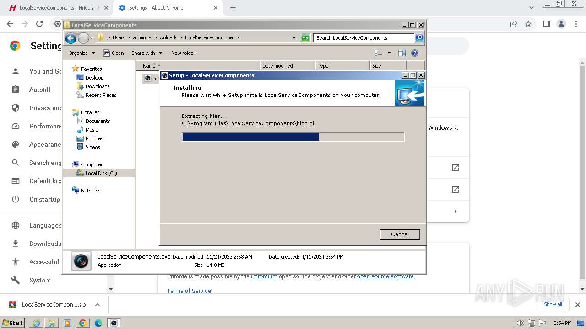Image resolution: width=586 pixels, height=329 pixels.
Task: Click Open in Explorer toolbar
Action: pos(114,53)
